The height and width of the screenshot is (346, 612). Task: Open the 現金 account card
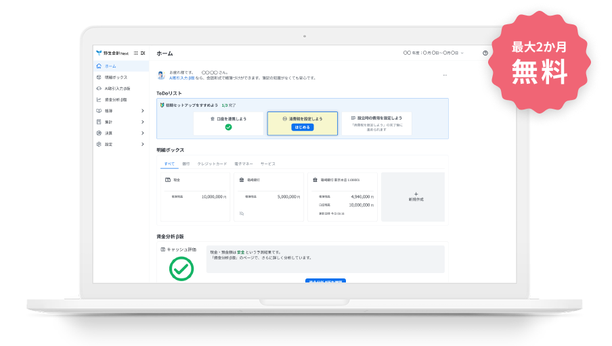click(x=195, y=197)
